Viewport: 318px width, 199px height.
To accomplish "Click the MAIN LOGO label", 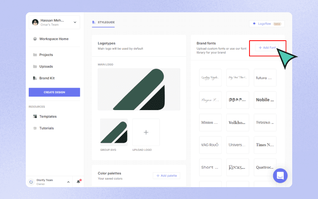I will pos(105,65).
